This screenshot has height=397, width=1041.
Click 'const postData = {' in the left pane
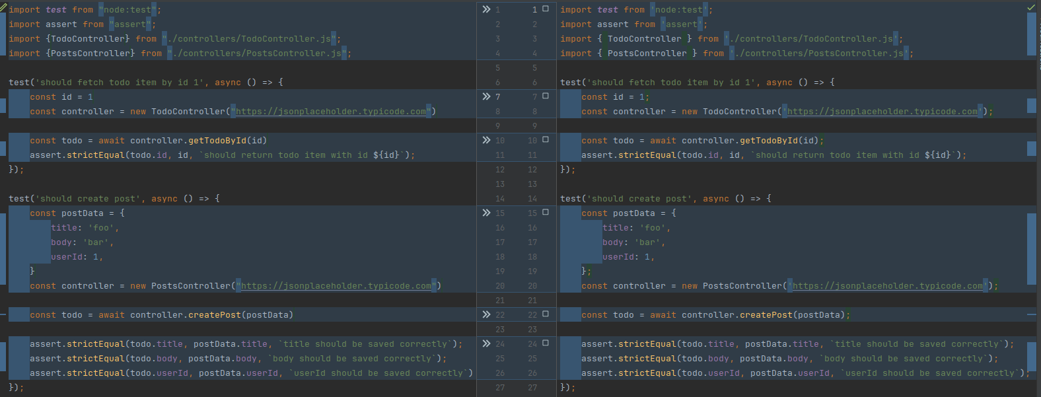click(77, 213)
